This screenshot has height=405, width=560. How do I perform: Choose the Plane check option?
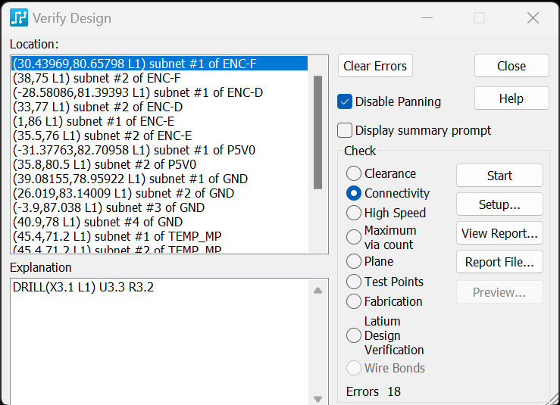pos(354,261)
